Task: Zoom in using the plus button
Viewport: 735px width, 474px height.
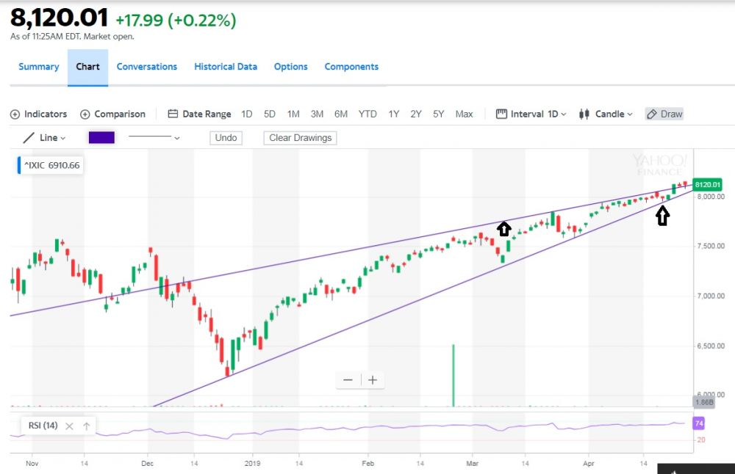Action: (x=373, y=380)
